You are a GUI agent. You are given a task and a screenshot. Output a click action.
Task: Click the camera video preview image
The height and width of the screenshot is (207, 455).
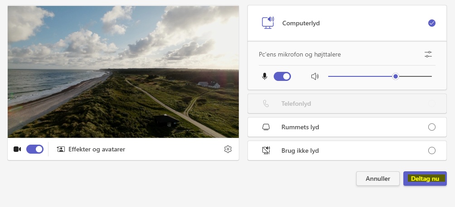tap(123, 72)
